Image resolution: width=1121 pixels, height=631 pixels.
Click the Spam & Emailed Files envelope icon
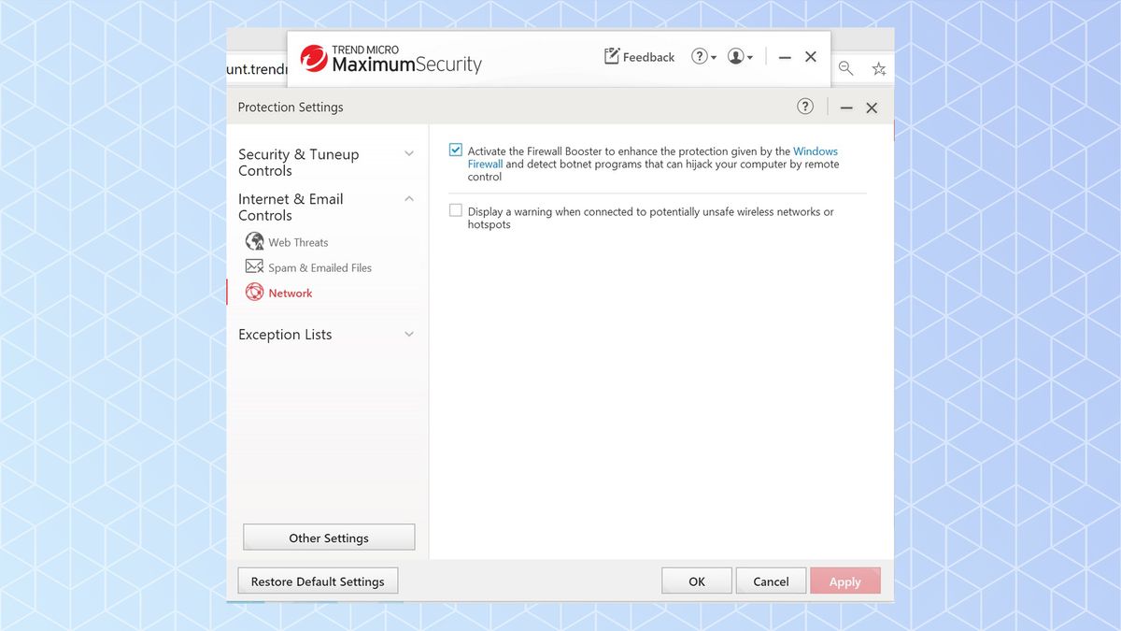[253, 266]
